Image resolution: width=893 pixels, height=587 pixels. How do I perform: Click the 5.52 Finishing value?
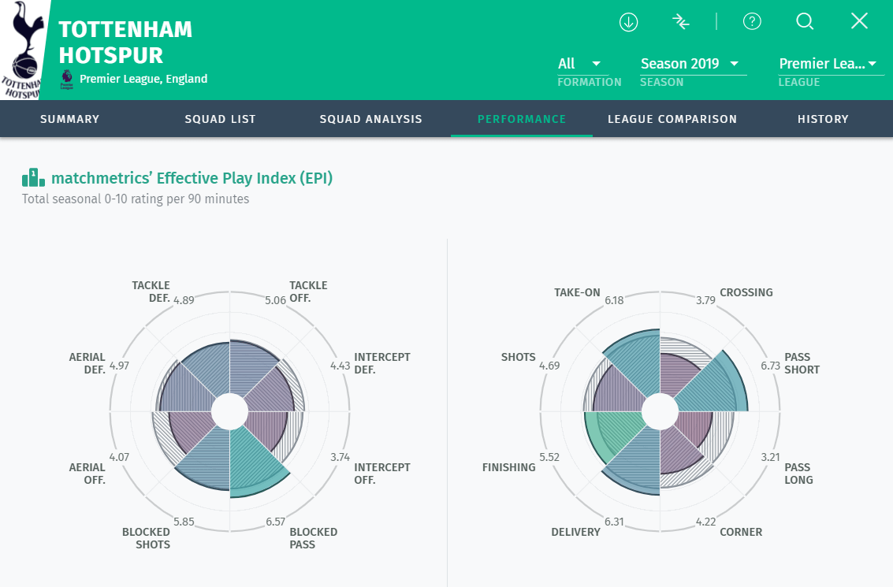(549, 457)
